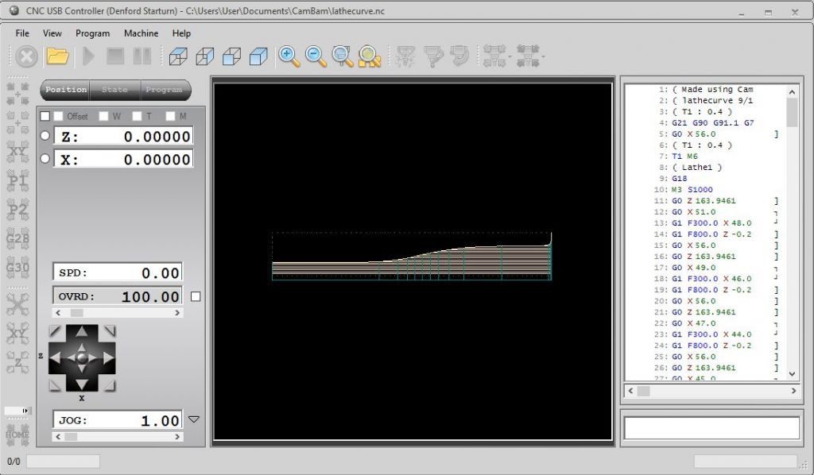Click the SPD speed value field

118,272
